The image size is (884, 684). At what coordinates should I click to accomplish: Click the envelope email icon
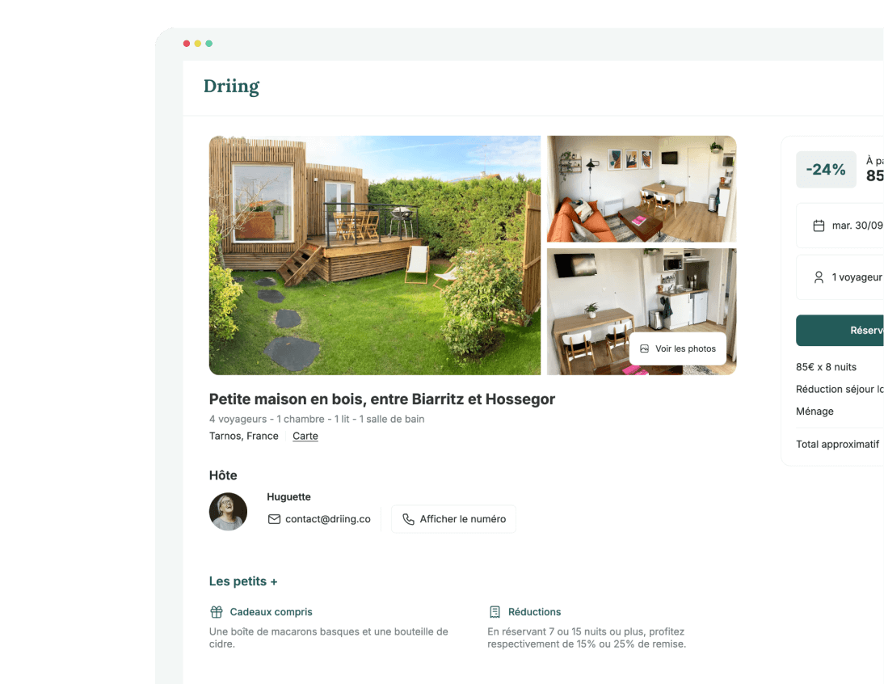coord(274,519)
